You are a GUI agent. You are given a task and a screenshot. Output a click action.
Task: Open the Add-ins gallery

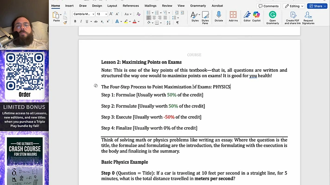pyautogui.click(x=233, y=16)
